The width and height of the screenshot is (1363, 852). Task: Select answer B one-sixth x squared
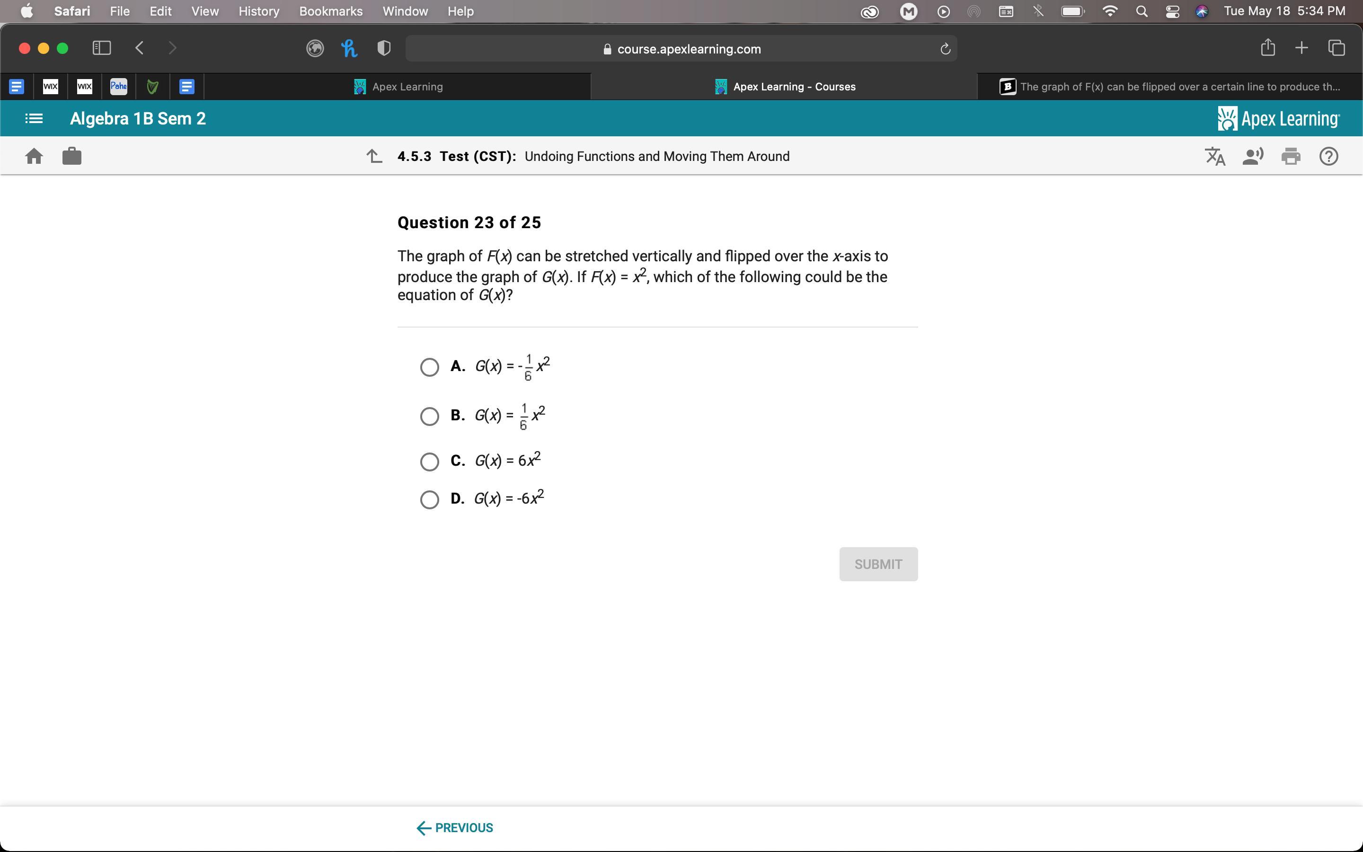pos(429,417)
